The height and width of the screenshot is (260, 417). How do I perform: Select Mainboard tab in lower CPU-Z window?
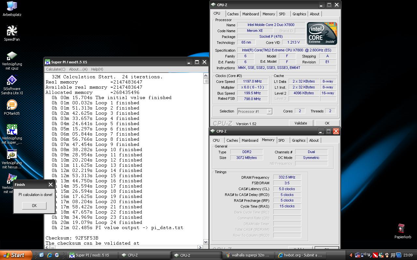click(250, 140)
